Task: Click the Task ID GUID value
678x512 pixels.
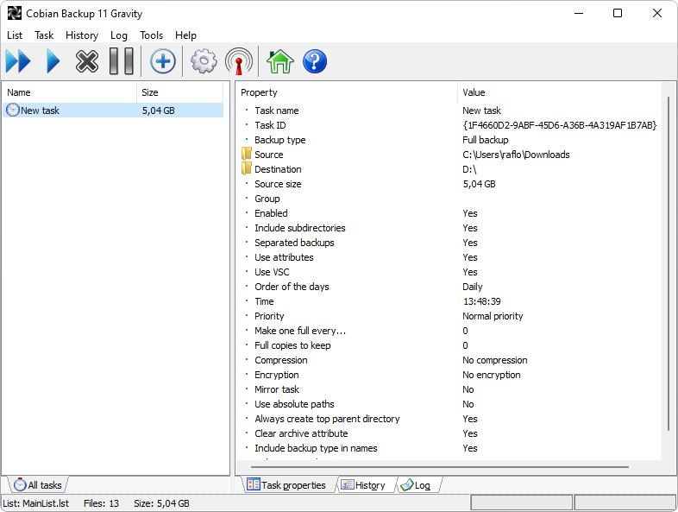Action: click(560, 125)
